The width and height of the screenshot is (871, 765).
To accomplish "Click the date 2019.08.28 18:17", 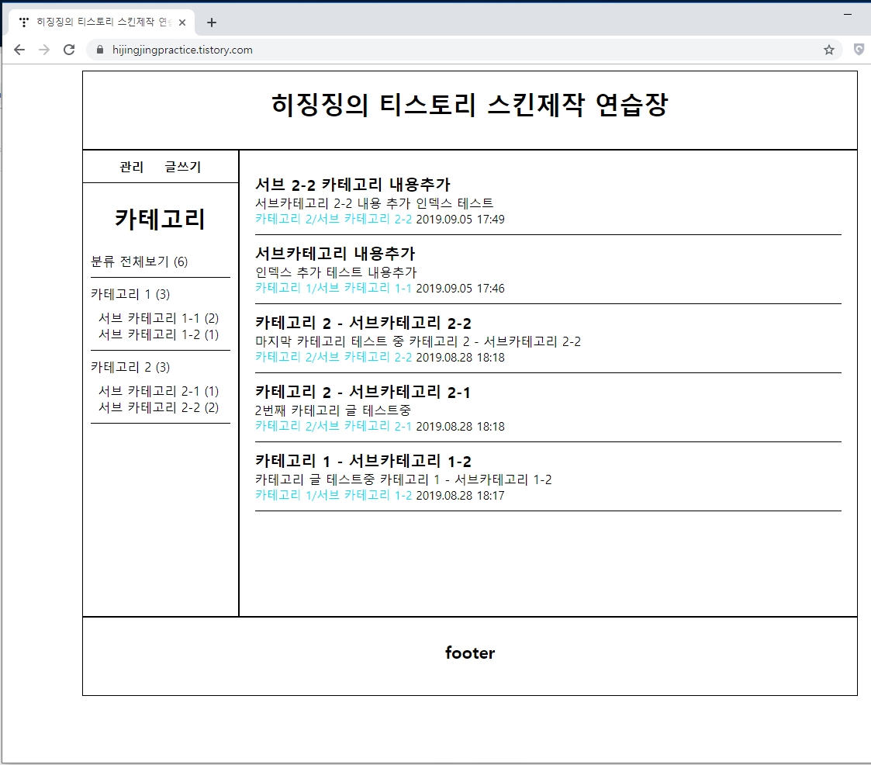I will click(x=461, y=495).
